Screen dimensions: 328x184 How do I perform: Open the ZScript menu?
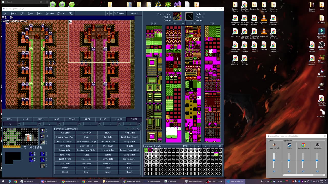[x=61, y=13]
